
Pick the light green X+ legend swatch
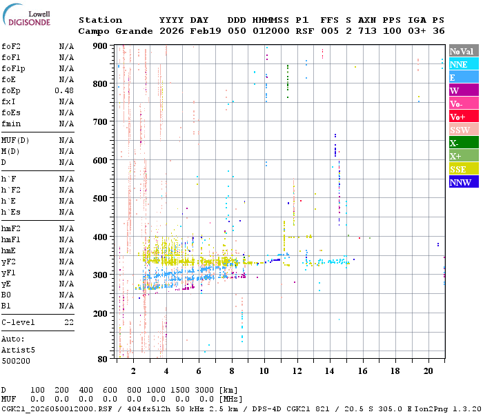pyautogui.click(x=462, y=157)
